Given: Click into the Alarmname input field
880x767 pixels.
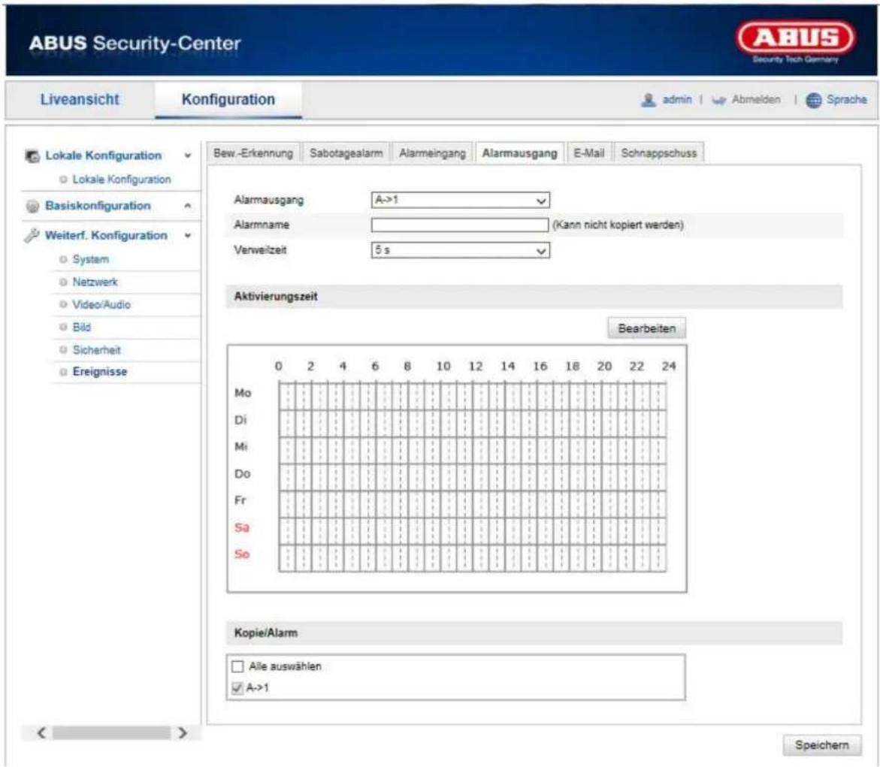Looking at the screenshot, I should (x=460, y=225).
